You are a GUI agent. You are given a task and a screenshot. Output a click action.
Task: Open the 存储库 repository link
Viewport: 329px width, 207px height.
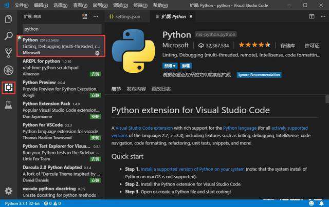287,46
